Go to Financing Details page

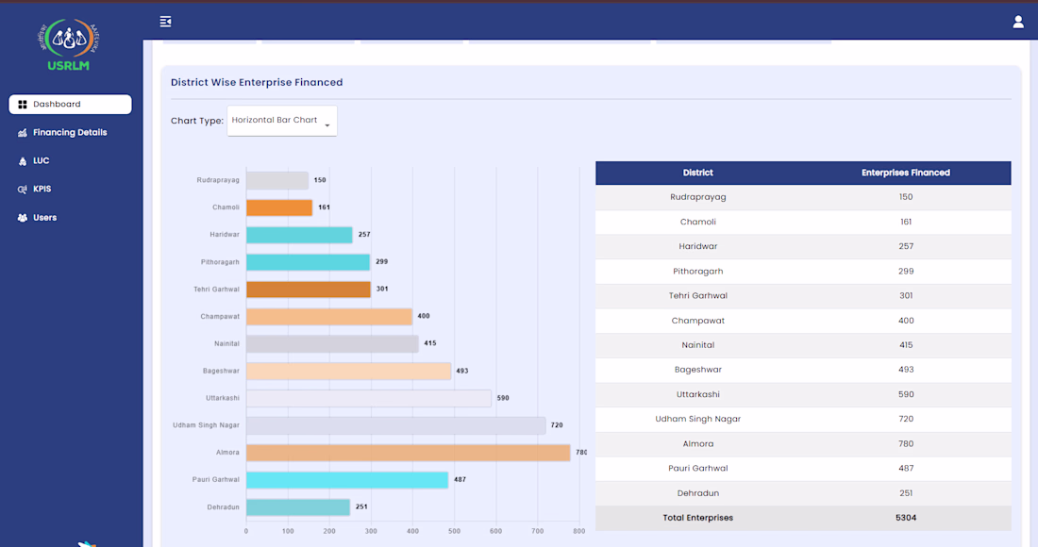70,132
